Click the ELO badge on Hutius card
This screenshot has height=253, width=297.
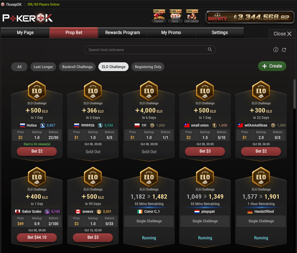click(x=37, y=91)
